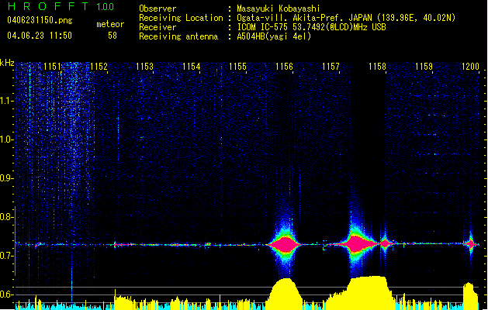
Task: Click the 1156 time marker
Action: click(x=284, y=67)
